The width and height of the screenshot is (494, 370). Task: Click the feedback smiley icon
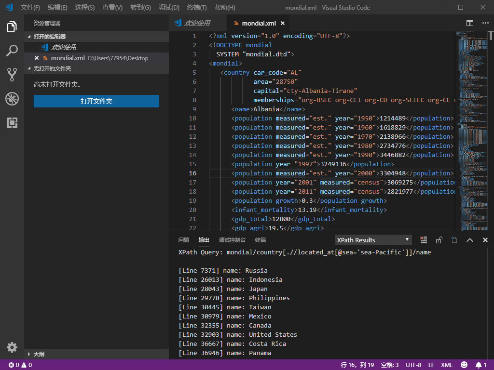[x=464, y=365]
